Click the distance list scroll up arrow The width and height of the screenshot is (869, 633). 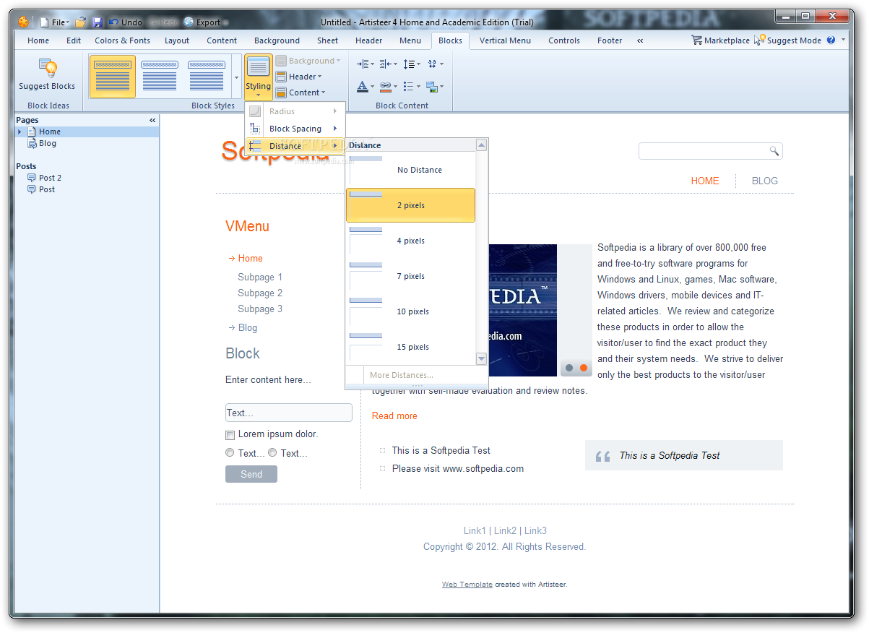(482, 145)
